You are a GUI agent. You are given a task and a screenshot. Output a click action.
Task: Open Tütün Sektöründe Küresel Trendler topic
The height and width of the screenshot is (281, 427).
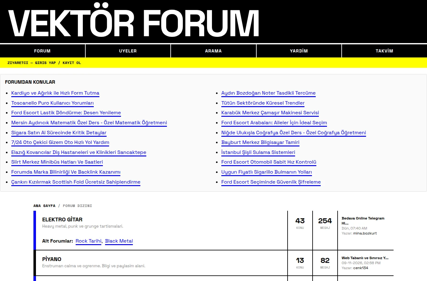263,103
